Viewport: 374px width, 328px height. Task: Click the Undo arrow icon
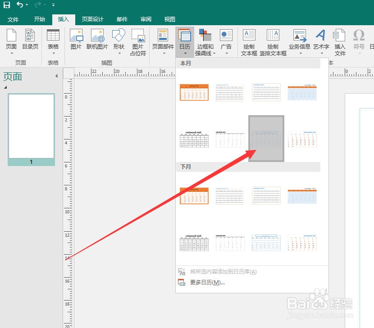tap(20, 4)
